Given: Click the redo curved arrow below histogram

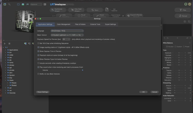Looking at the screenshot, I should click(187, 38).
